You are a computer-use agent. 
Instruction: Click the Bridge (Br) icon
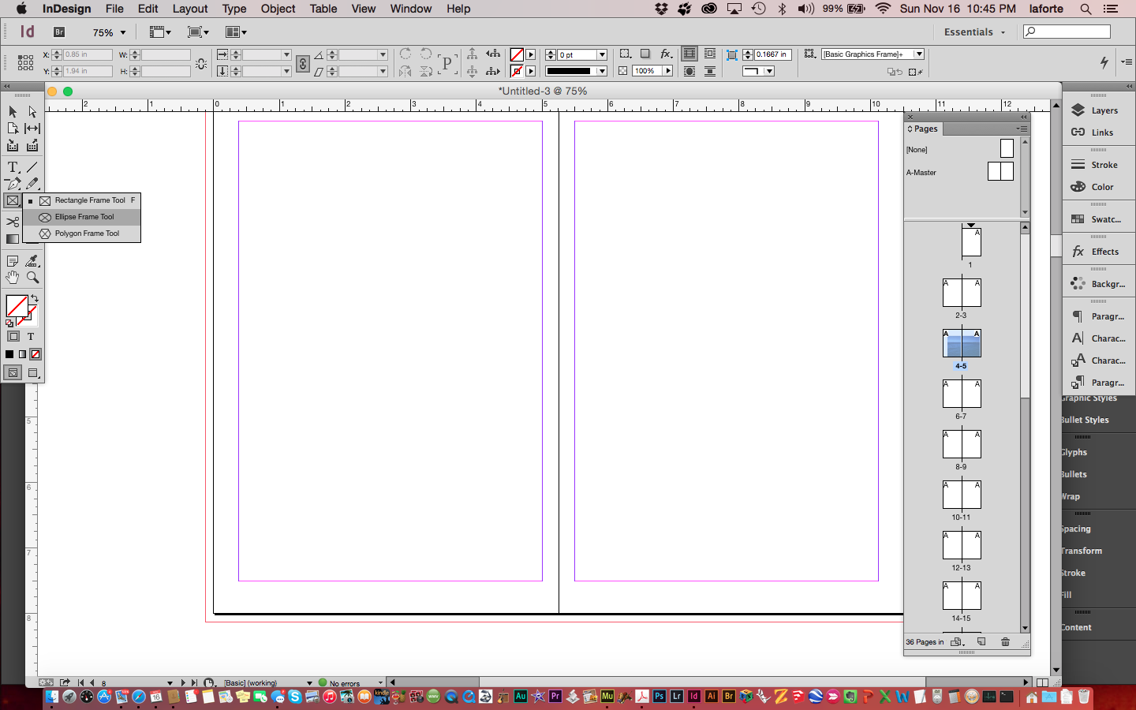(59, 32)
